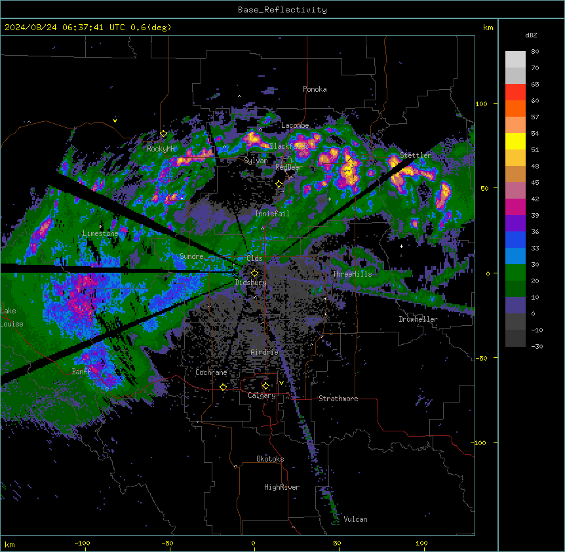The height and width of the screenshot is (552, 565).
Task: Click the white plus marker north of Drumheller
Action: (401, 246)
